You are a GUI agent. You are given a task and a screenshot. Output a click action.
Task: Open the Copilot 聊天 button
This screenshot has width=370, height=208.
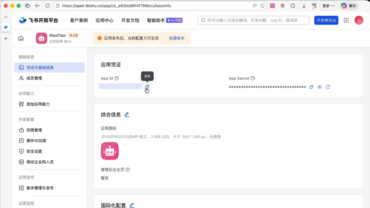(349, 5)
